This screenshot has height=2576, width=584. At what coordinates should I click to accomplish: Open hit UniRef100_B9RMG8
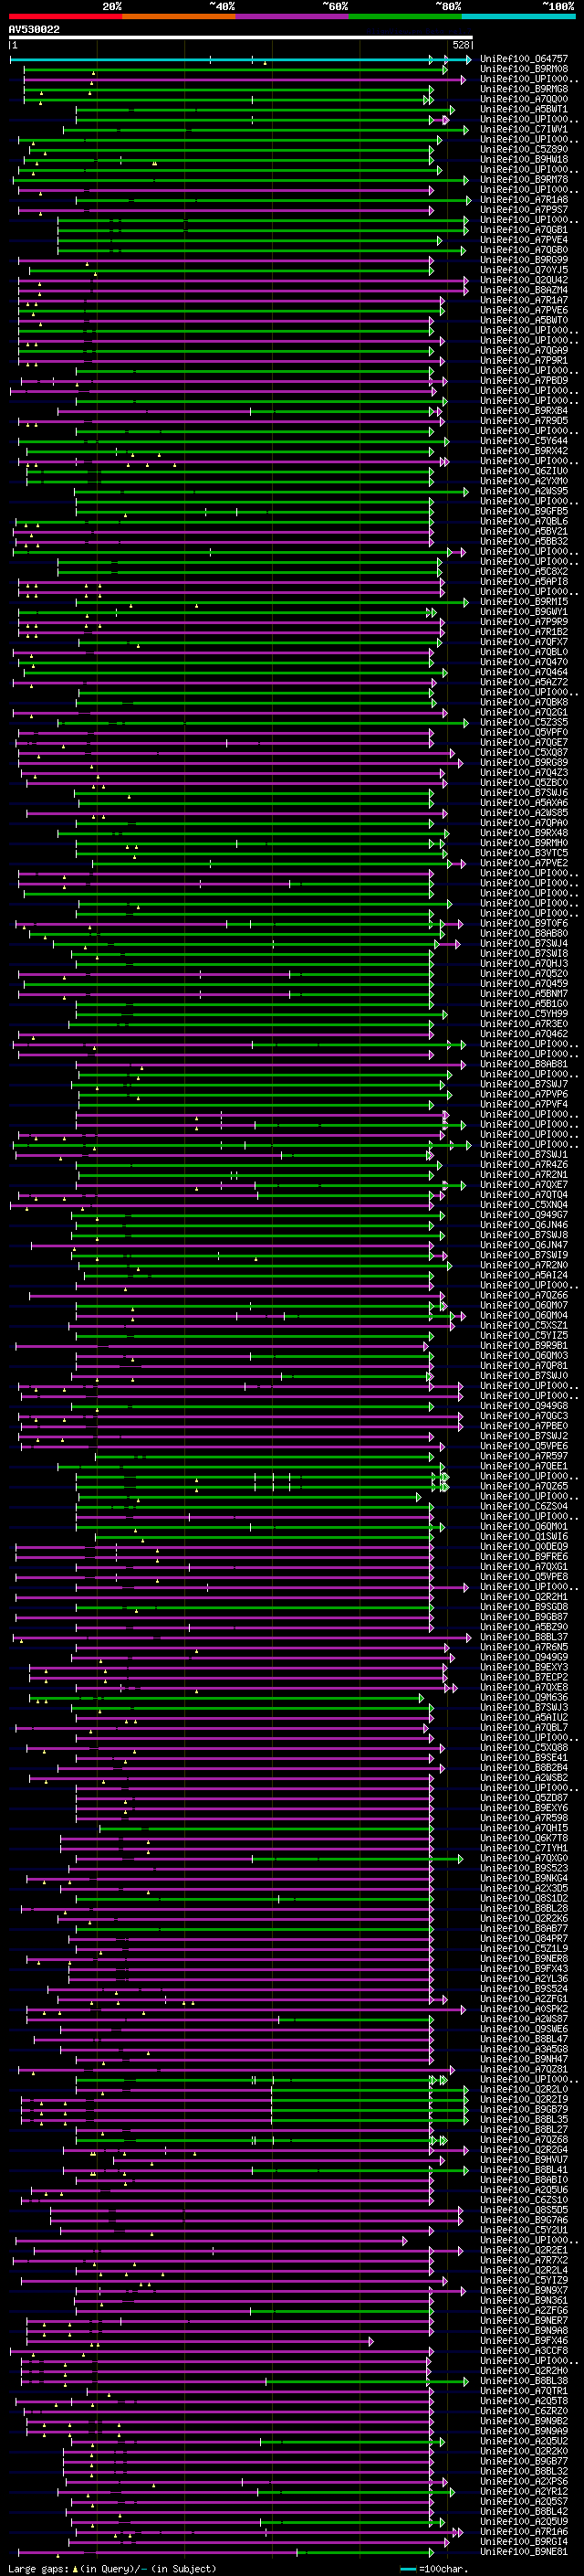[523, 89]
